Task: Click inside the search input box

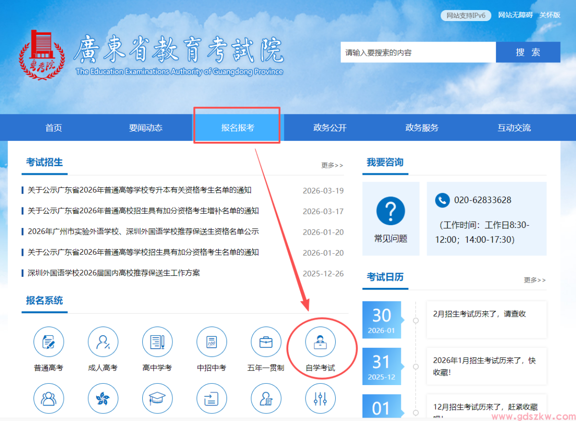Action: pos(417,52)
